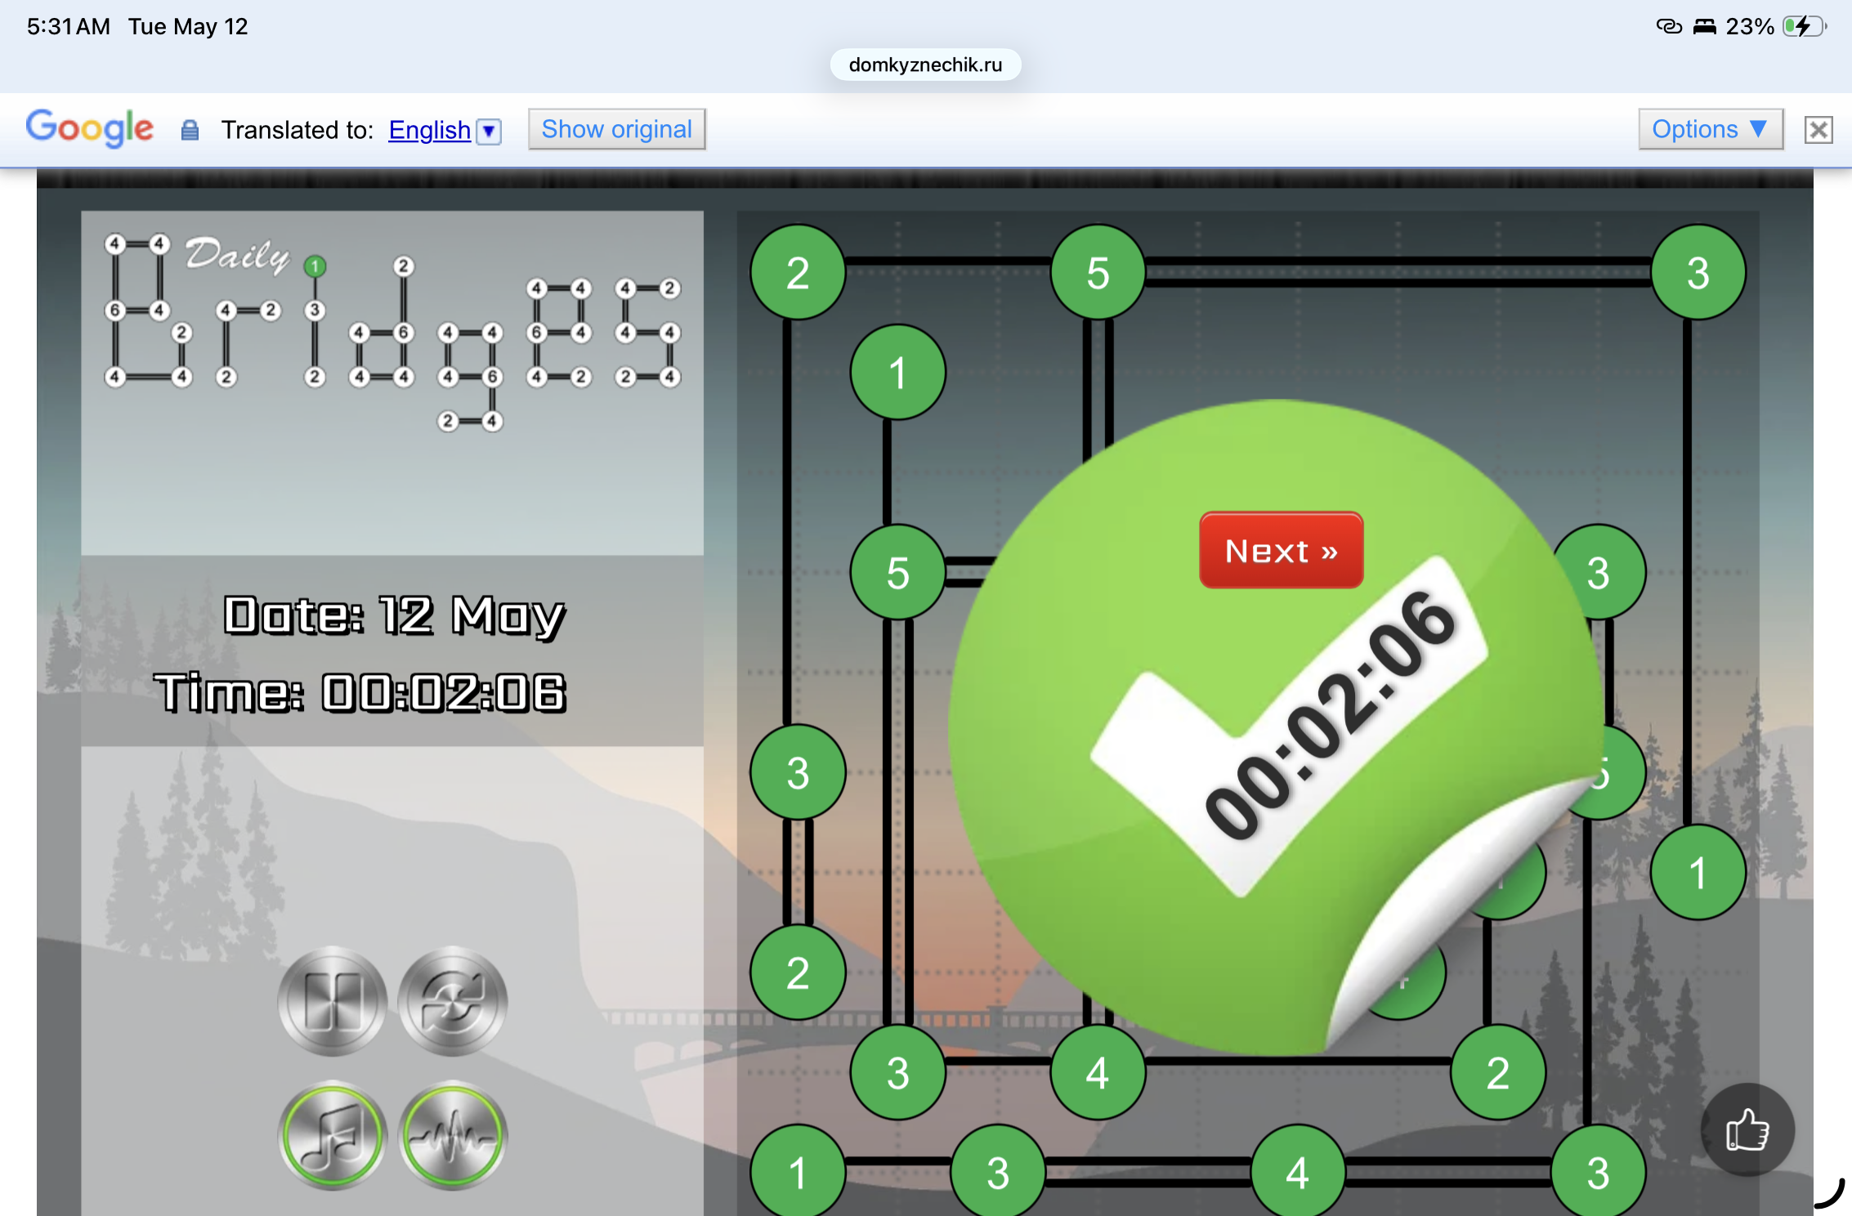Click the English language link
The height and width of the screenshot is (1216, 1852).
(430, 130)
